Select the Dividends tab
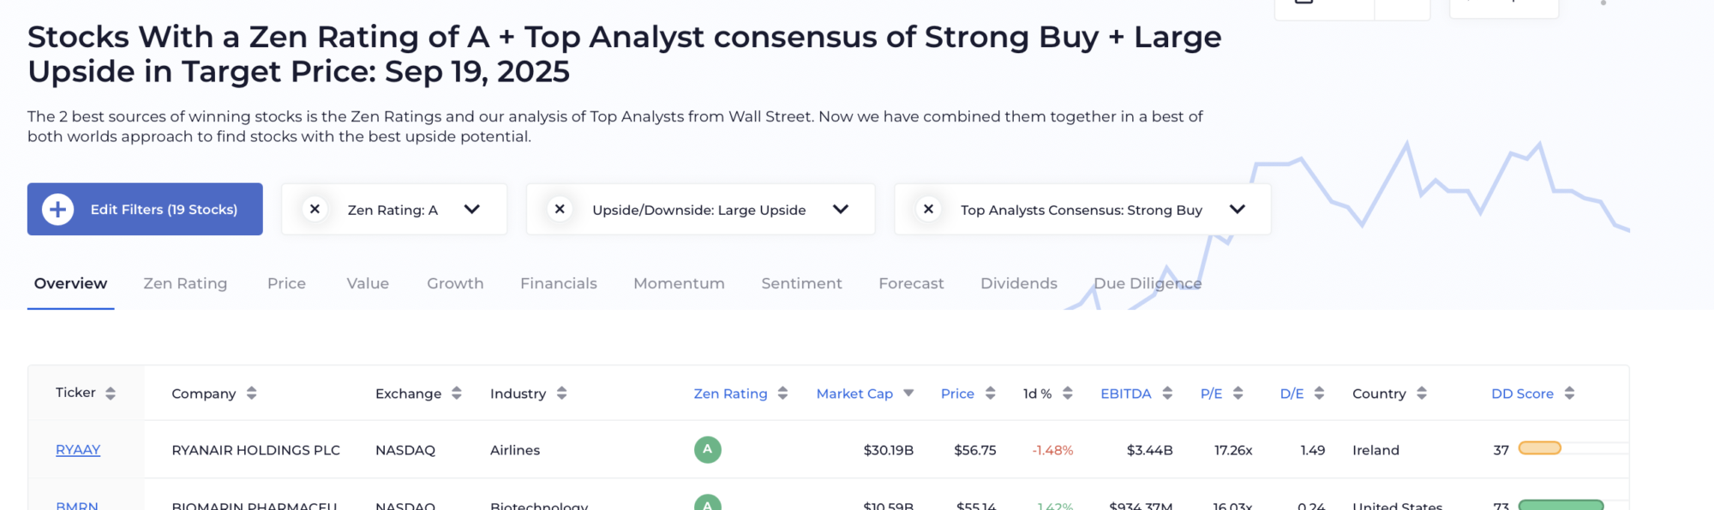 point(1019,283)
